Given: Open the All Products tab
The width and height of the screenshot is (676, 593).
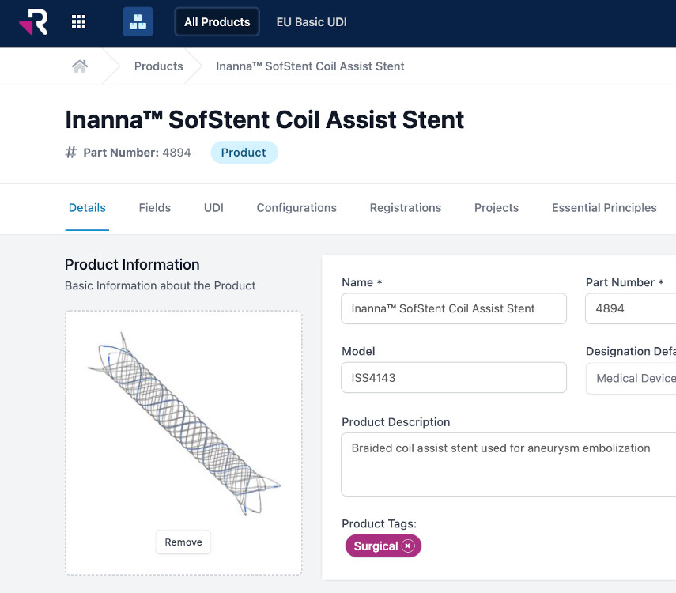Looking at the screenshot, I should coord(217,22).
